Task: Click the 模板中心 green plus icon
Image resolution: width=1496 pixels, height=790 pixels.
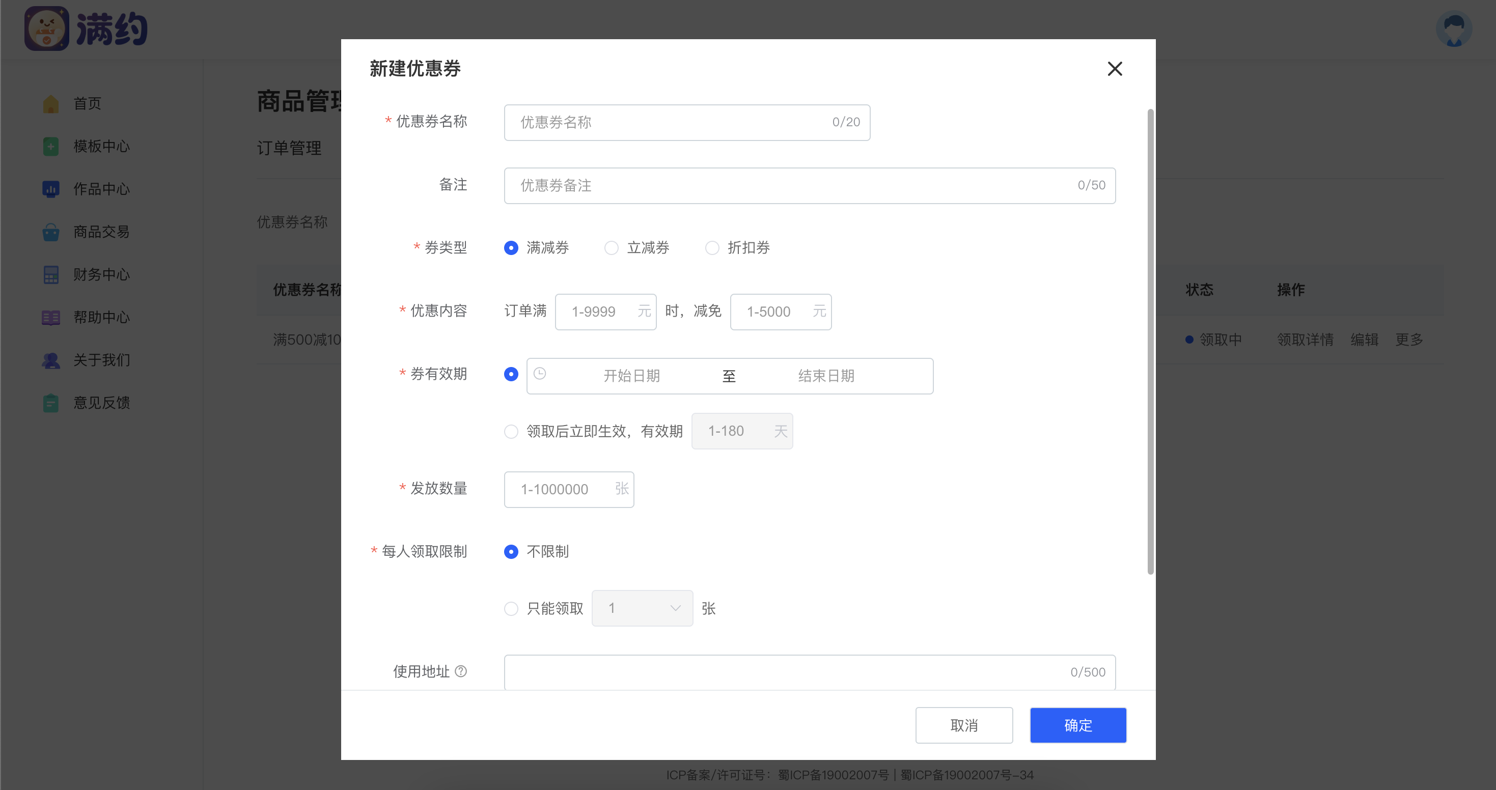Action: (x=50, y=146)
